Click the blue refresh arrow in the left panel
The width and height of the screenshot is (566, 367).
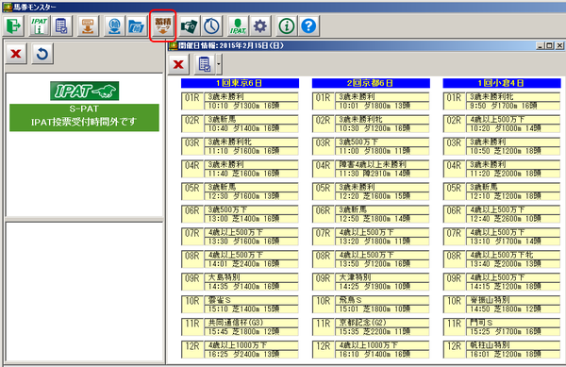pos(42,54)
